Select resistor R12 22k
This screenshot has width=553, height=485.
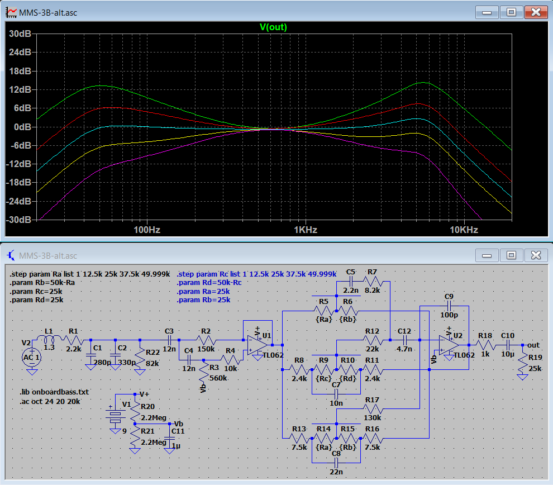click(x=373, y=340)
